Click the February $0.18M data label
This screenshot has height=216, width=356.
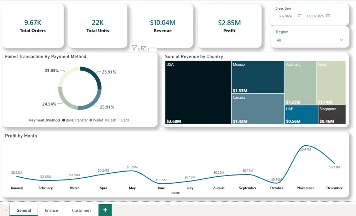pyautogui.click(x=46, y=177)
